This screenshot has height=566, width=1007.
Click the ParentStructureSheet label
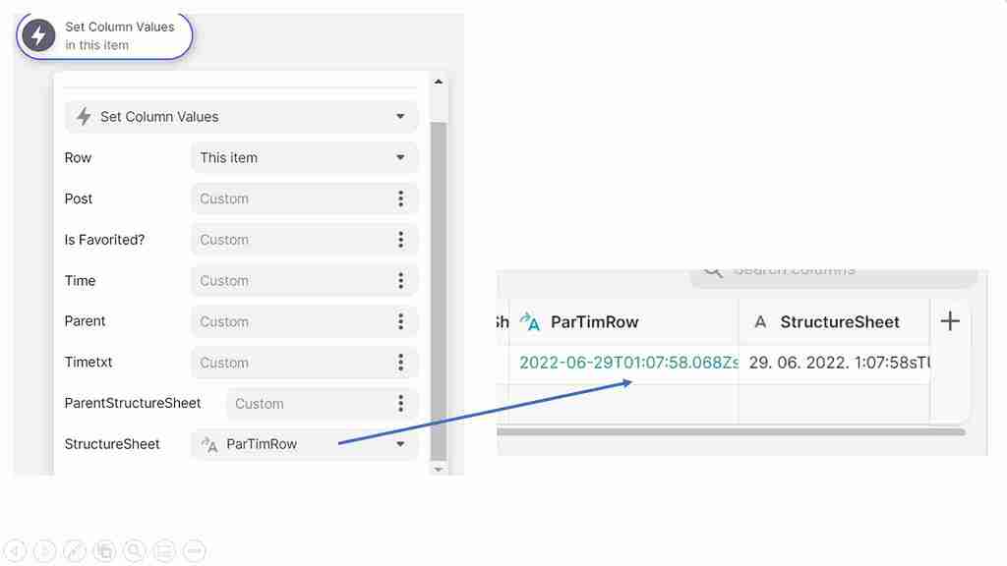click(x=133, y=403)
